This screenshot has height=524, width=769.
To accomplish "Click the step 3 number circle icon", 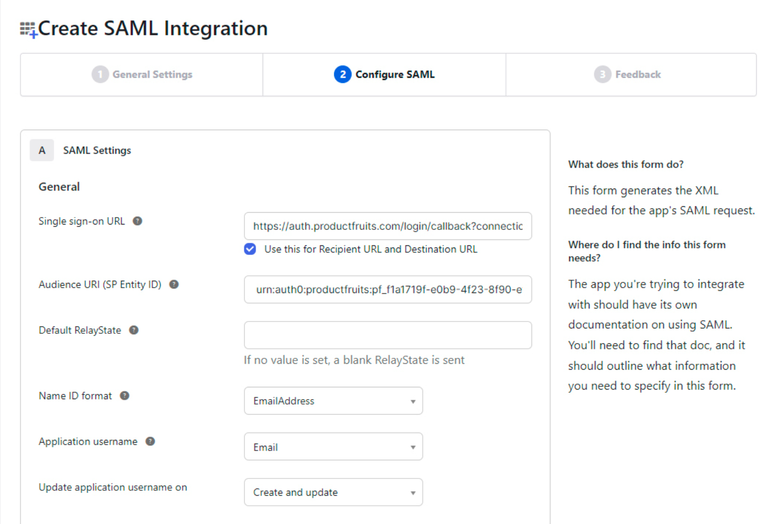I will coord(602,74).
